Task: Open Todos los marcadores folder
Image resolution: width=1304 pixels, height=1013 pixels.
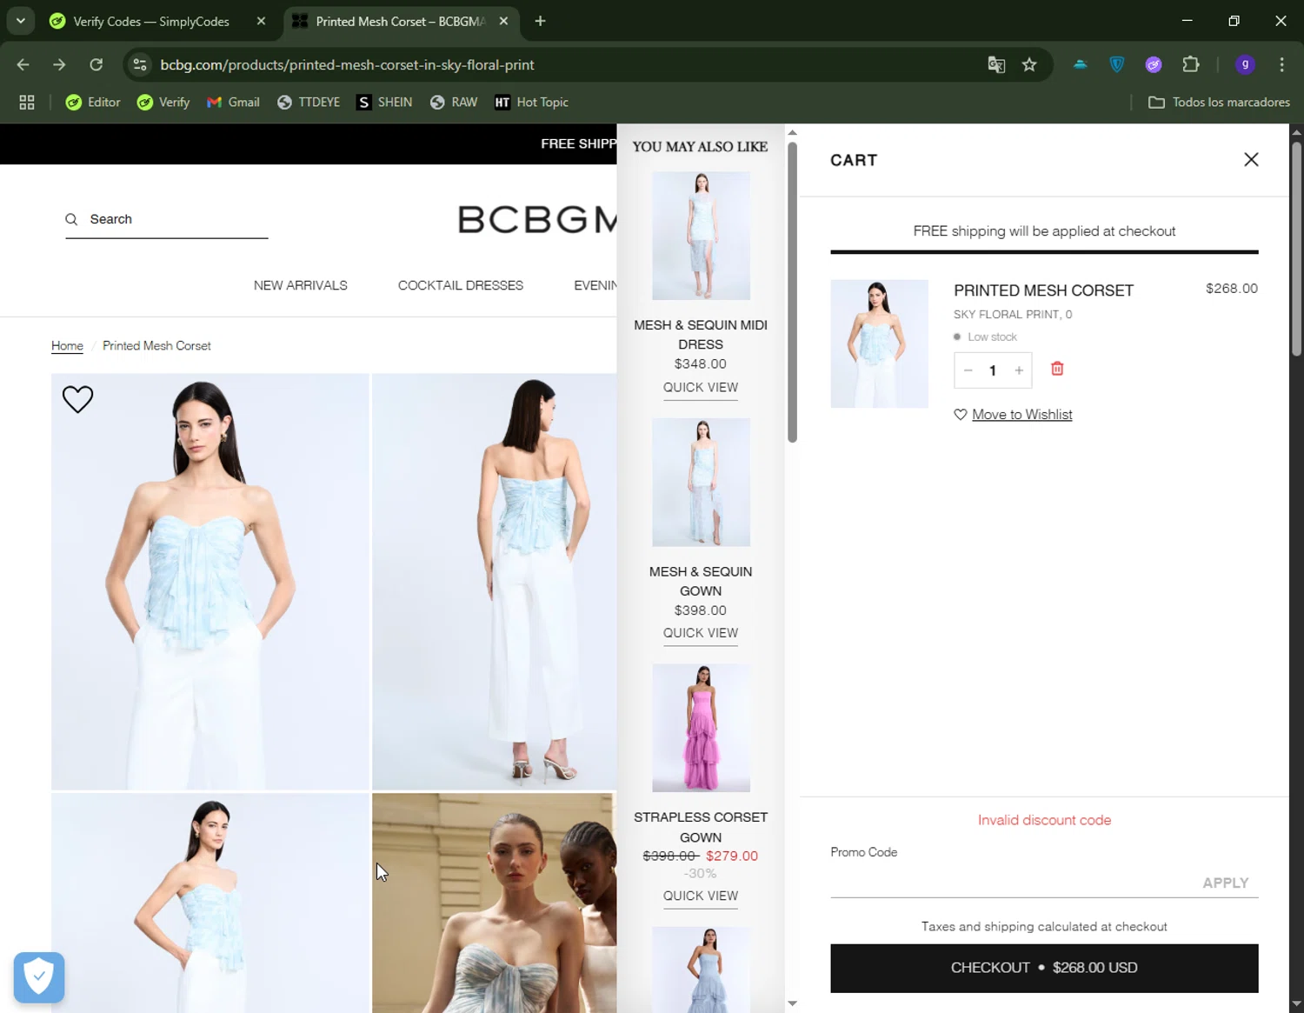Action: pos(1219,103)
